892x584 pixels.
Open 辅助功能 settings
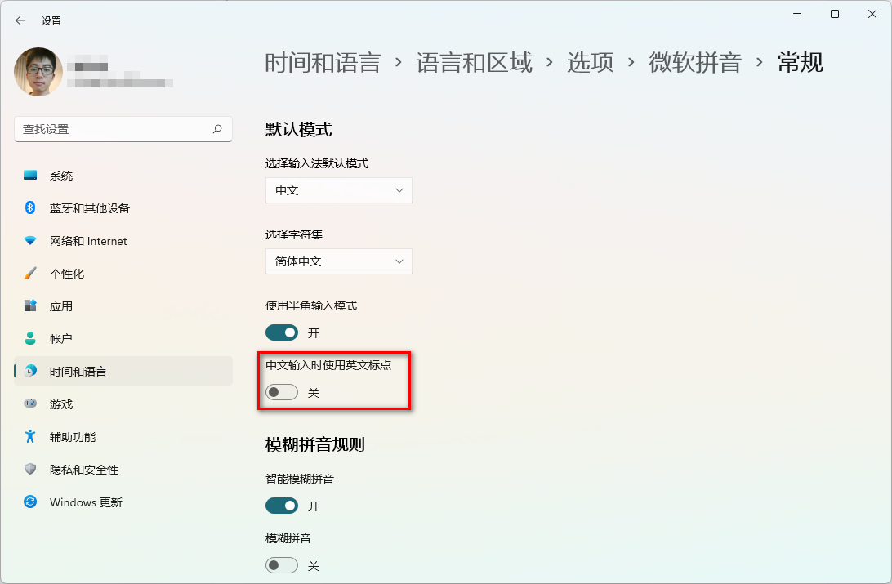(x=74, y=436)
